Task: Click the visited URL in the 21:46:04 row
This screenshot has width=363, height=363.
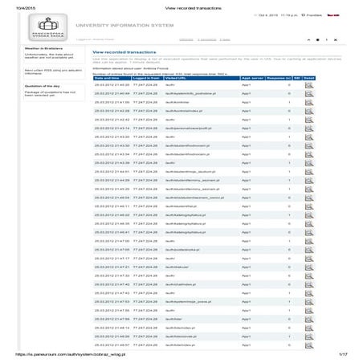Action: point(194,198)
